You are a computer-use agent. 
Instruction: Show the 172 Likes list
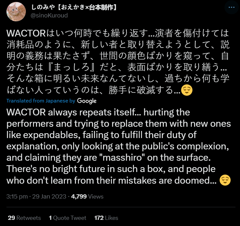point(106,218)
